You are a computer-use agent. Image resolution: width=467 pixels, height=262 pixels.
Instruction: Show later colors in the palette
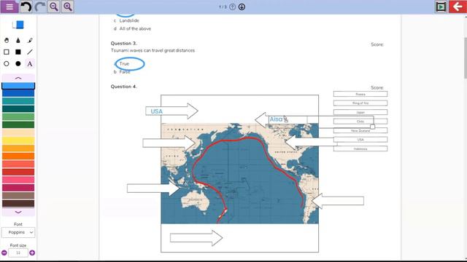(x=18, y=212)
